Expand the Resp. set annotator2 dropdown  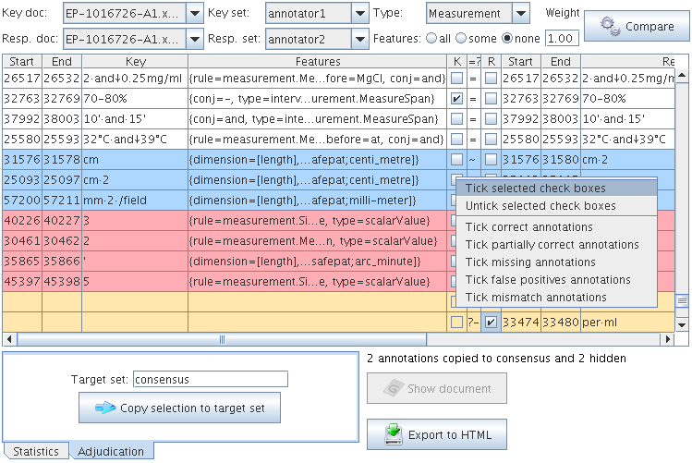pyautogui.click(x=359, y=39)
